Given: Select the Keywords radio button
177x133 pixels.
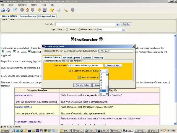Looking at the screenshot, I should [x=67, y=30].
